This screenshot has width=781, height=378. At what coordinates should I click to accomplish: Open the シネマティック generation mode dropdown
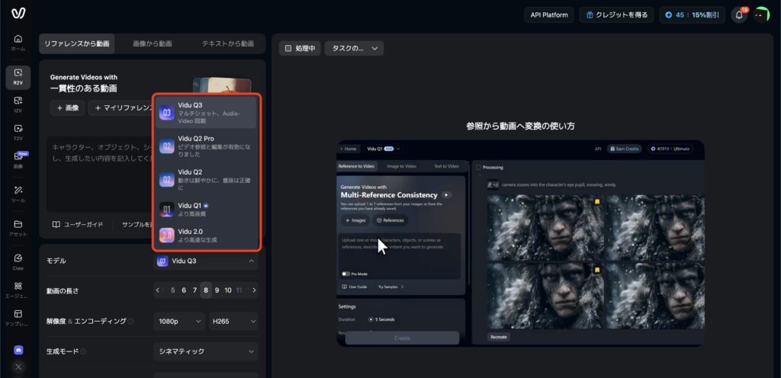click(x=206, y=351)
